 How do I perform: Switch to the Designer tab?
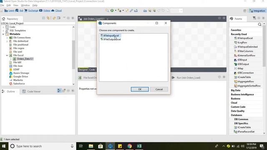(83, 70)
